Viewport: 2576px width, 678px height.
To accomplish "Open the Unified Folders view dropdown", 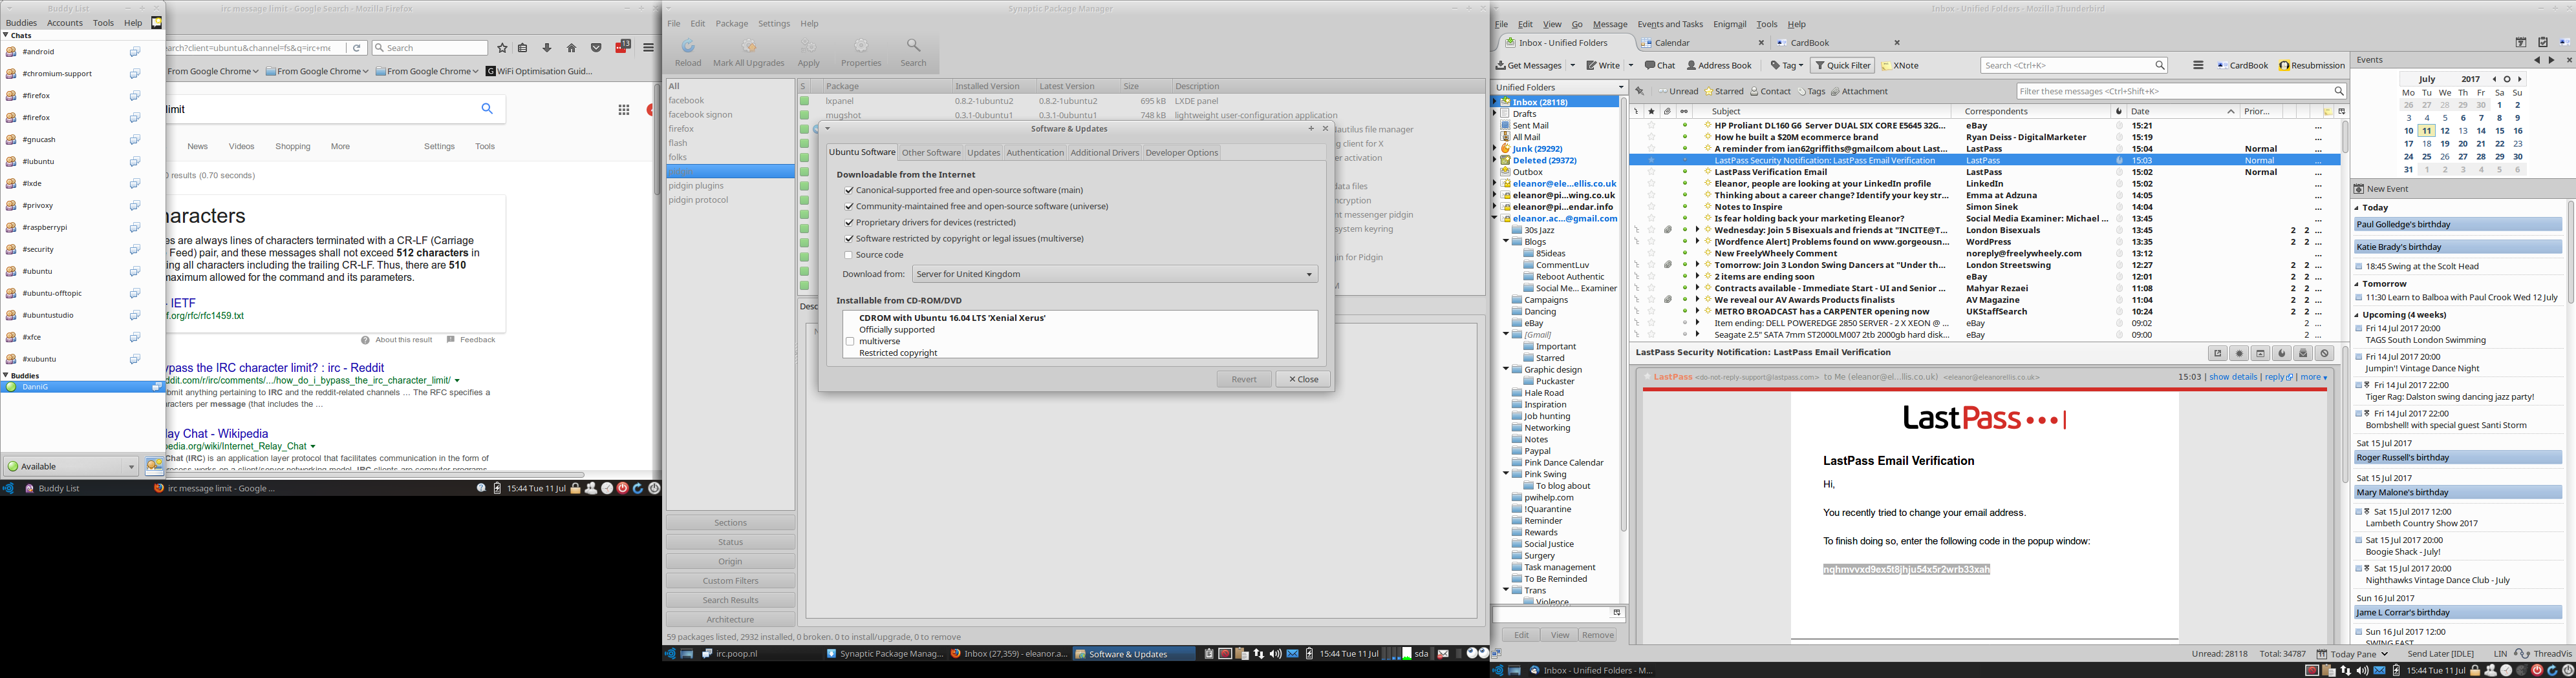I will click(1559, 88).
